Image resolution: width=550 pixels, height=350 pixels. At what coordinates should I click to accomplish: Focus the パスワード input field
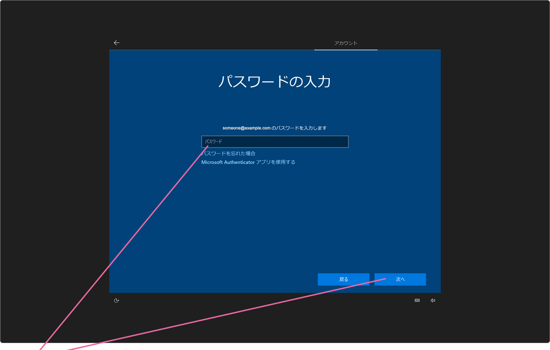coord(275,142)
